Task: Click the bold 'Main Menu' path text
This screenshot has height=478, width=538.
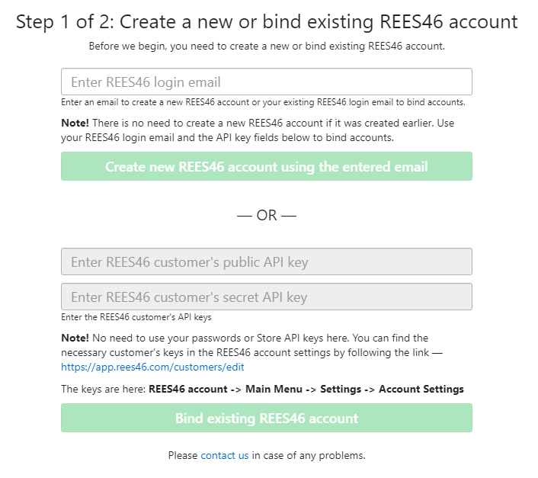Action: [x=276, y=389]
